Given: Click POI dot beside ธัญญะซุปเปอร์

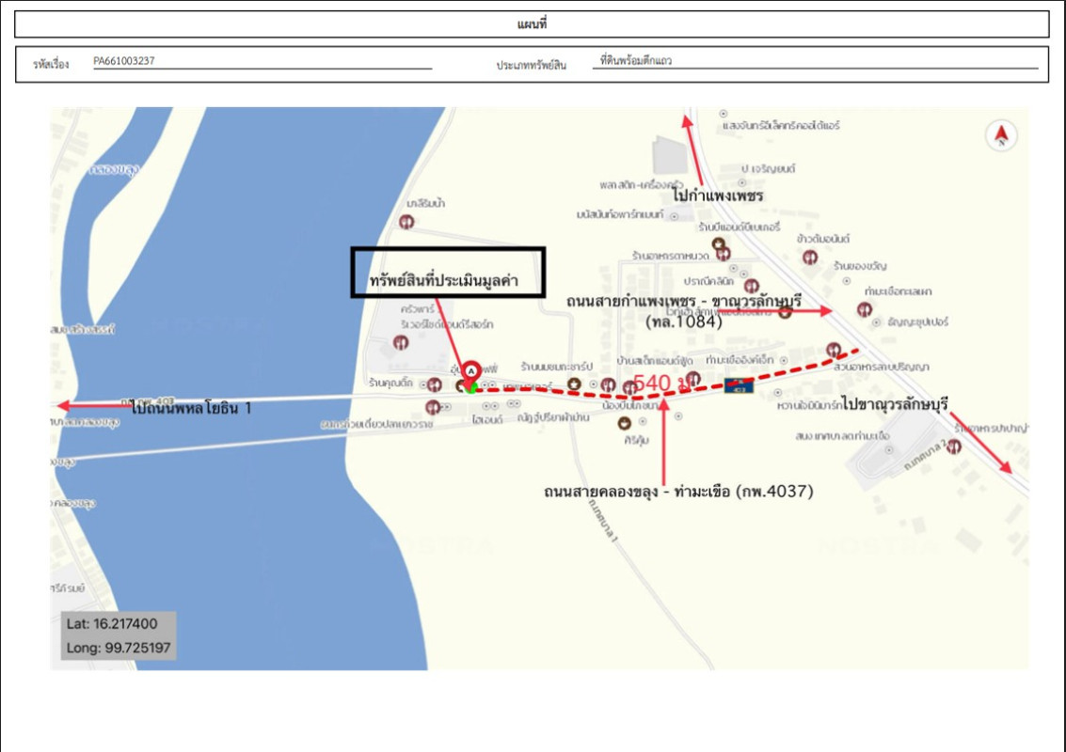Looking at the screenshot, I should 876,322.
